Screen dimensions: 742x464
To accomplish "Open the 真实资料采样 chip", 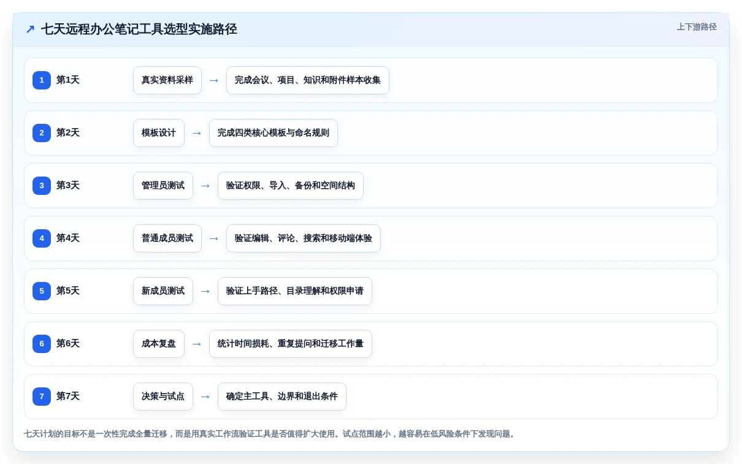I will tap(167, 80).
